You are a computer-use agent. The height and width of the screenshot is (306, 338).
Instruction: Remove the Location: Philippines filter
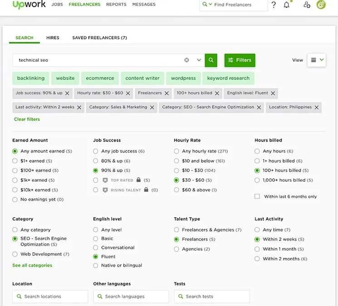pos(316,108)
